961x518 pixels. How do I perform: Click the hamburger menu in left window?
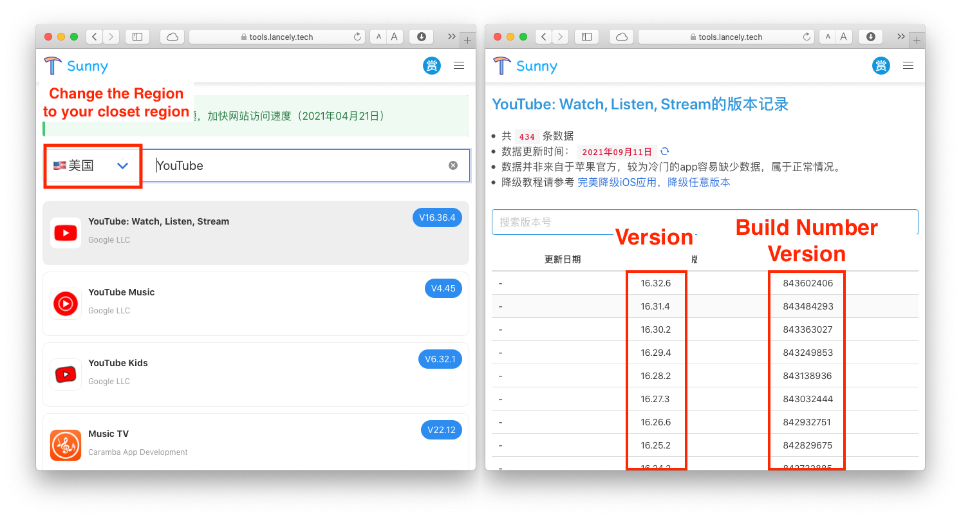pyautogui.click(x=459, y=66)
